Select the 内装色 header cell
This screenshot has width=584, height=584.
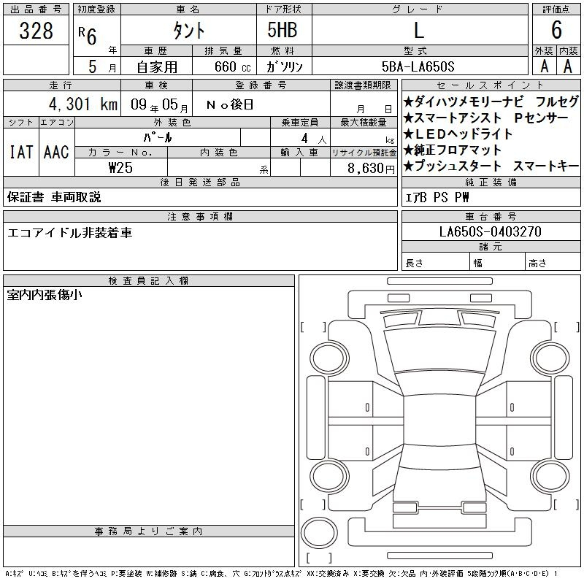[x=219, y=152]
